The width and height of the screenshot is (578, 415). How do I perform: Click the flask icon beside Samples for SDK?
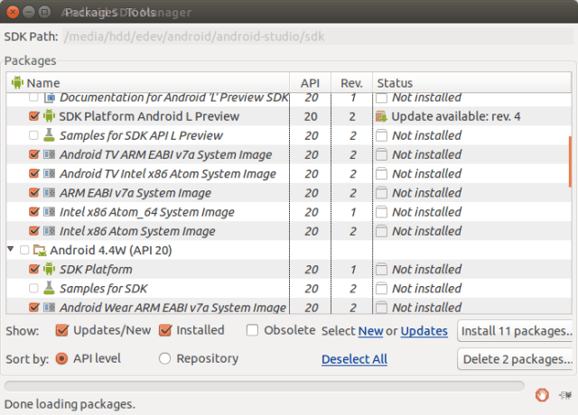(49, 289)
